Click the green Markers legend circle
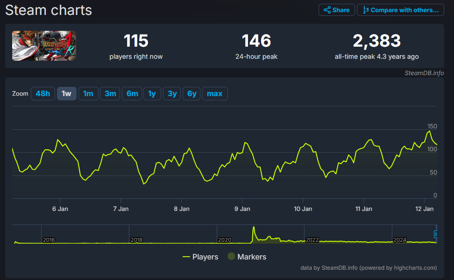The width and height of the screenshot is (454, 280). [231, 257]
